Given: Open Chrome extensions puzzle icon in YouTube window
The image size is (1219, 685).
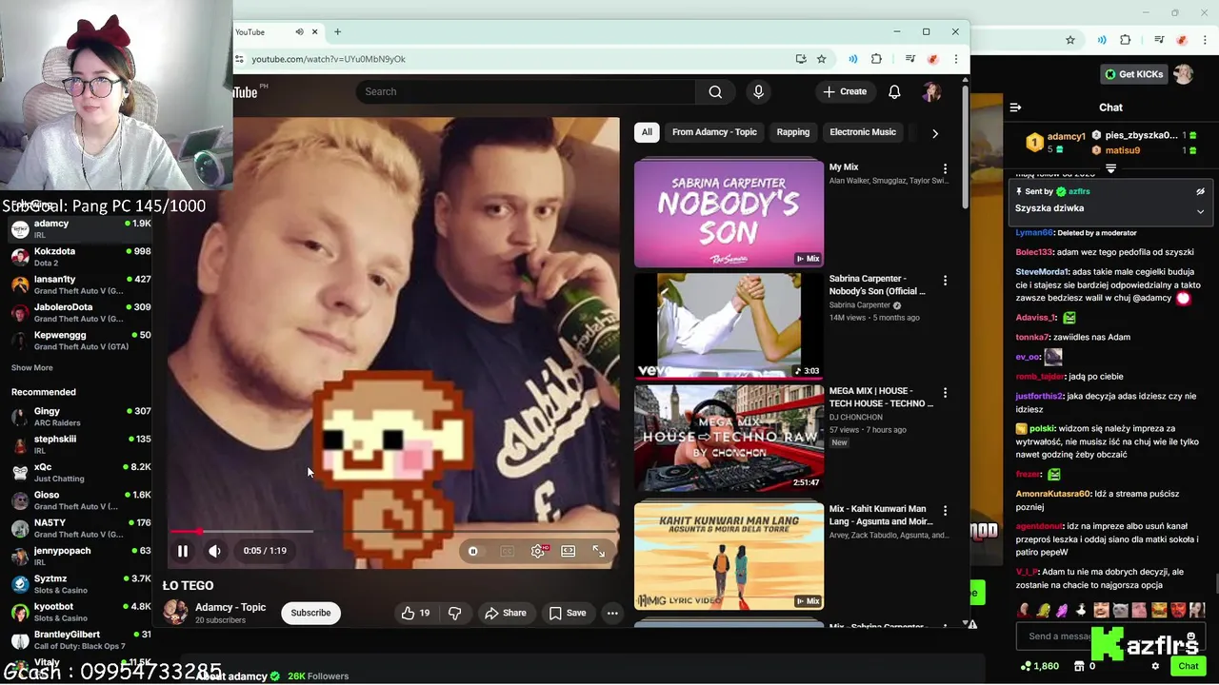Looking at the screenshot, I should click(x=876, y=59).
